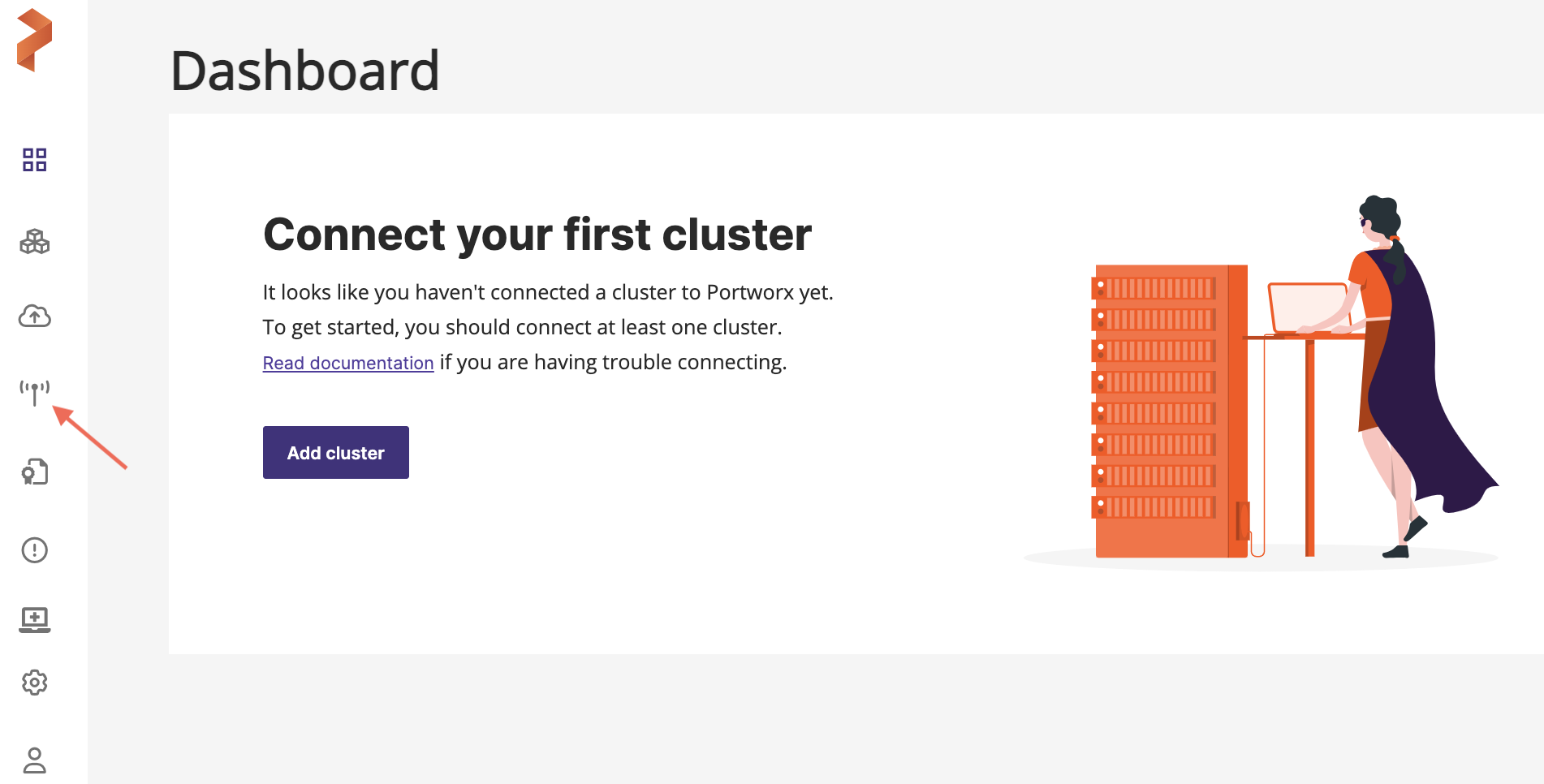Follow the Read documentation link

348,363
